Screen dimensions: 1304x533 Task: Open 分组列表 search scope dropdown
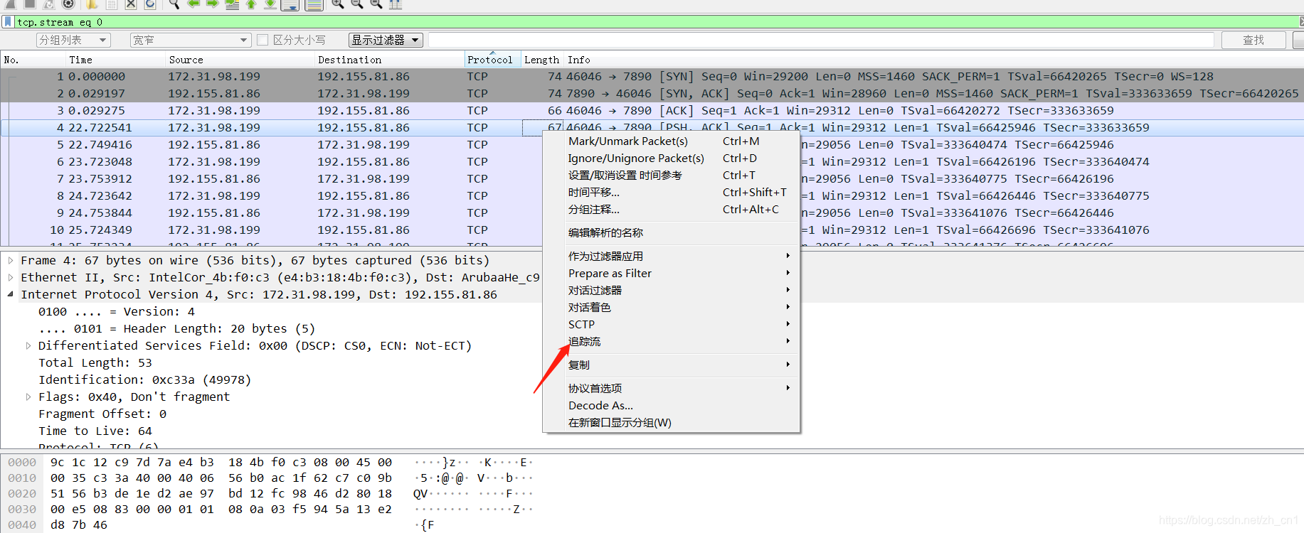pos(73,40)
